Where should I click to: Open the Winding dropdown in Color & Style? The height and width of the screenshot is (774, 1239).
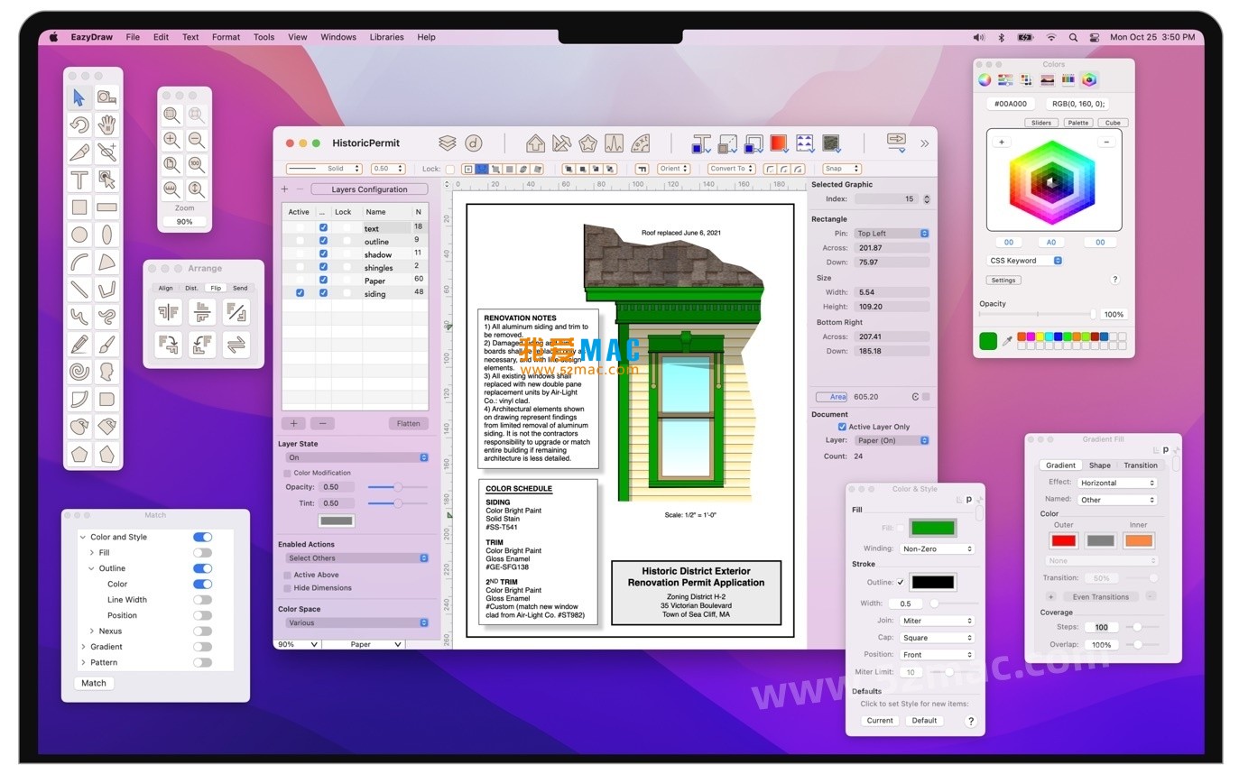click(936, 548)
